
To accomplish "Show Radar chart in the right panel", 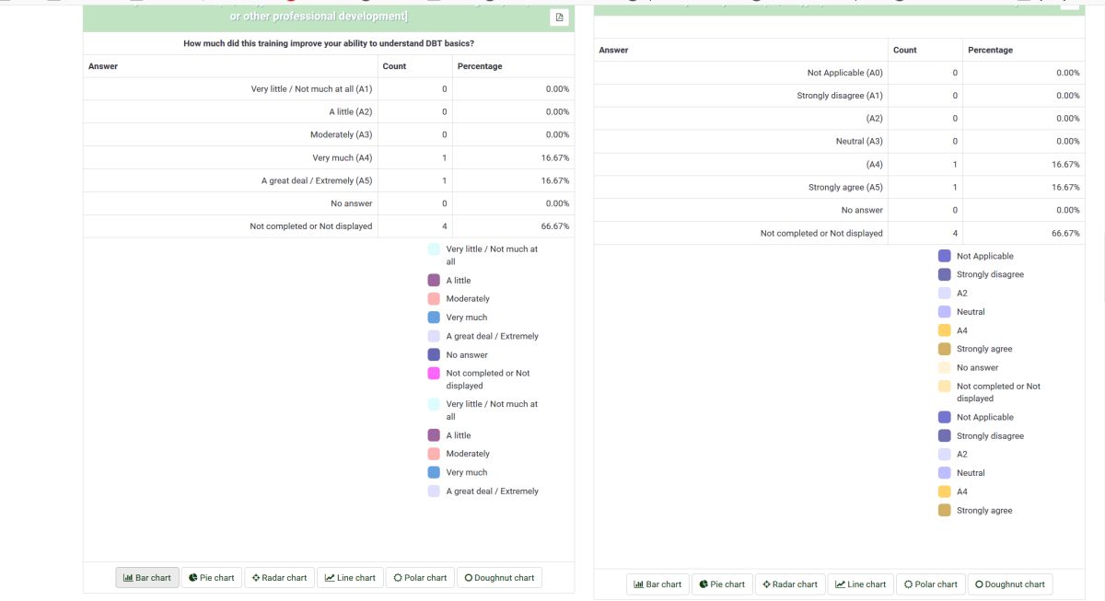I will (790, 584).
